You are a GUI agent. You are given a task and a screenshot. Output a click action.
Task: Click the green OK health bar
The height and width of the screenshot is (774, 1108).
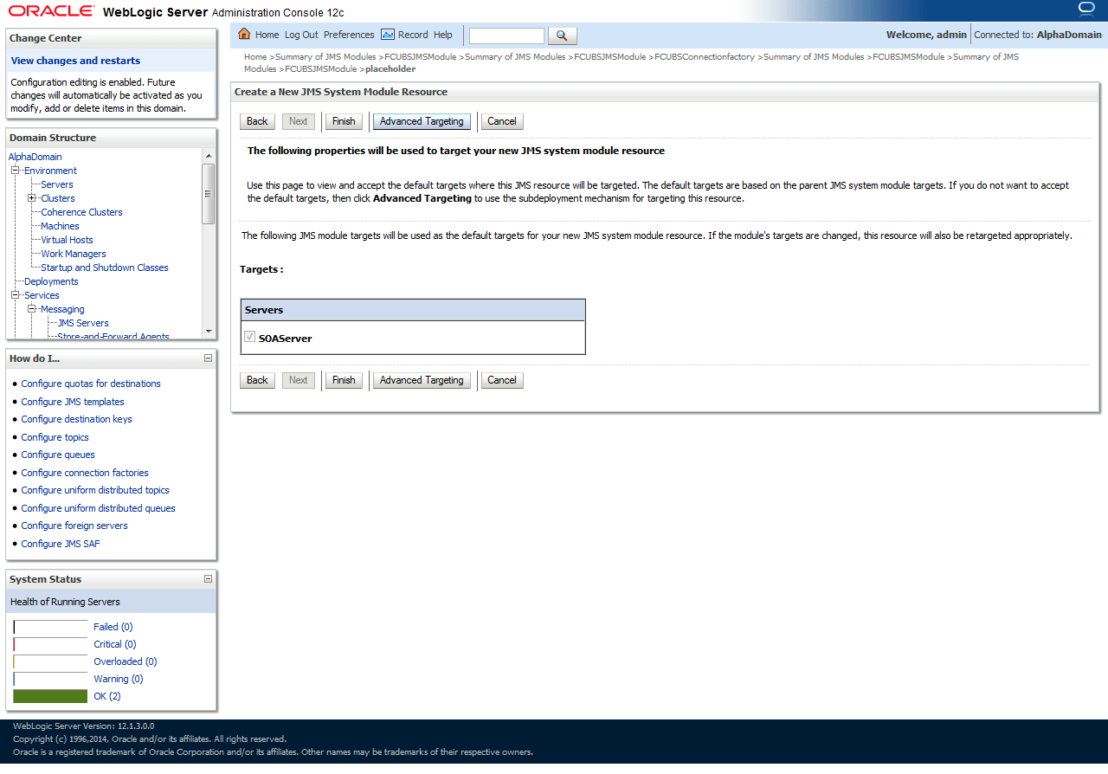[51, 696]
